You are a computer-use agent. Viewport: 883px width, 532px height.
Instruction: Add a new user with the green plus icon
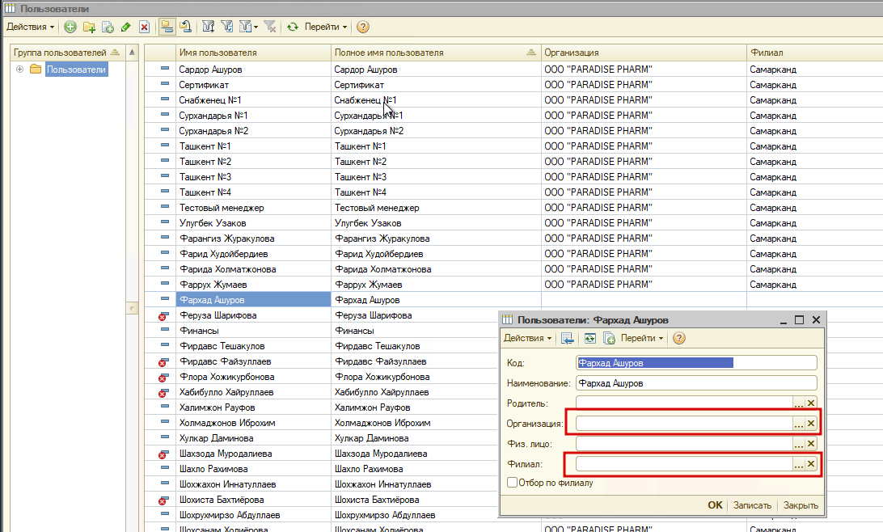pos(70,27)
